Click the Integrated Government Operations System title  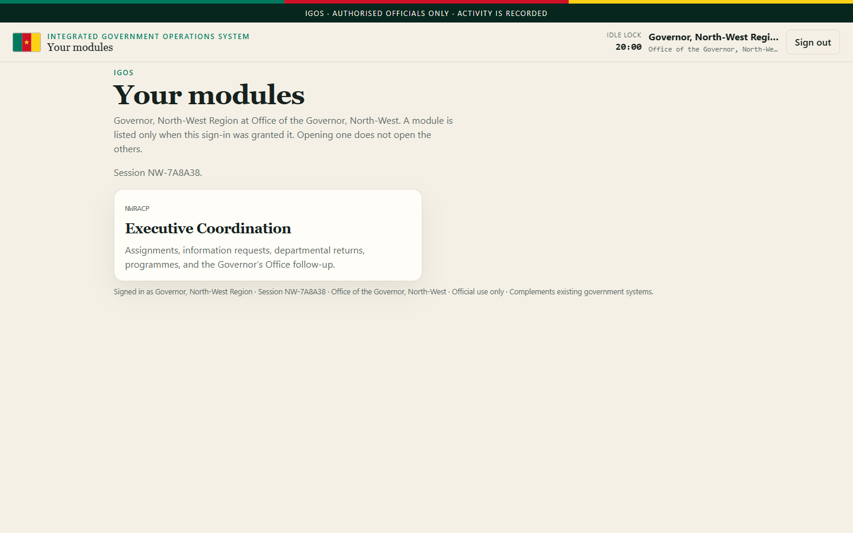coord(148,36)
